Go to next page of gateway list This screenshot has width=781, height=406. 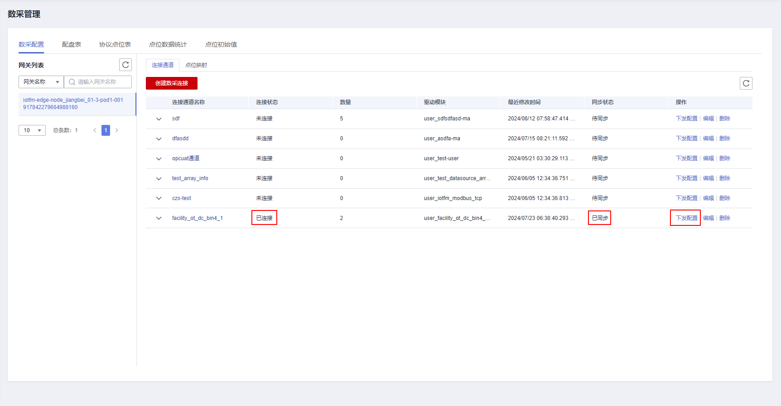(x=117, y=130)
